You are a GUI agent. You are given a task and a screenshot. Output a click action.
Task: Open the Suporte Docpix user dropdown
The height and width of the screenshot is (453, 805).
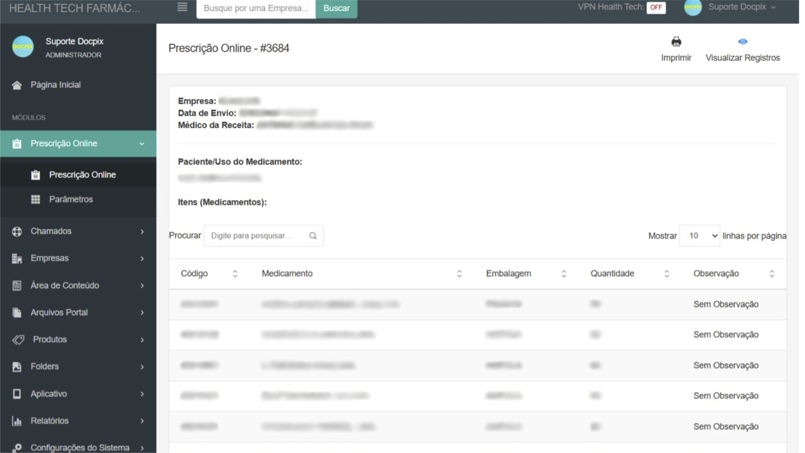(737, 7)
